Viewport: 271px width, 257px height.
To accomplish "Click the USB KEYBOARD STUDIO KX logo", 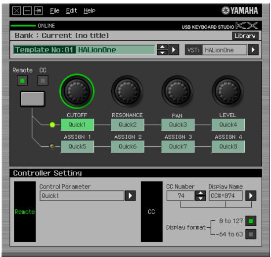I will tap(220, 26).
